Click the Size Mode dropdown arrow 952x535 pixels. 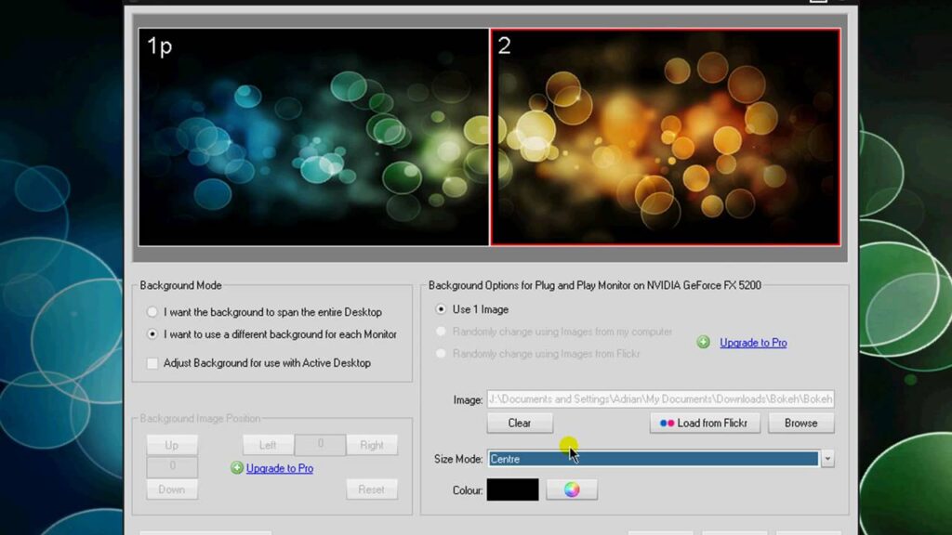[827, 458]
